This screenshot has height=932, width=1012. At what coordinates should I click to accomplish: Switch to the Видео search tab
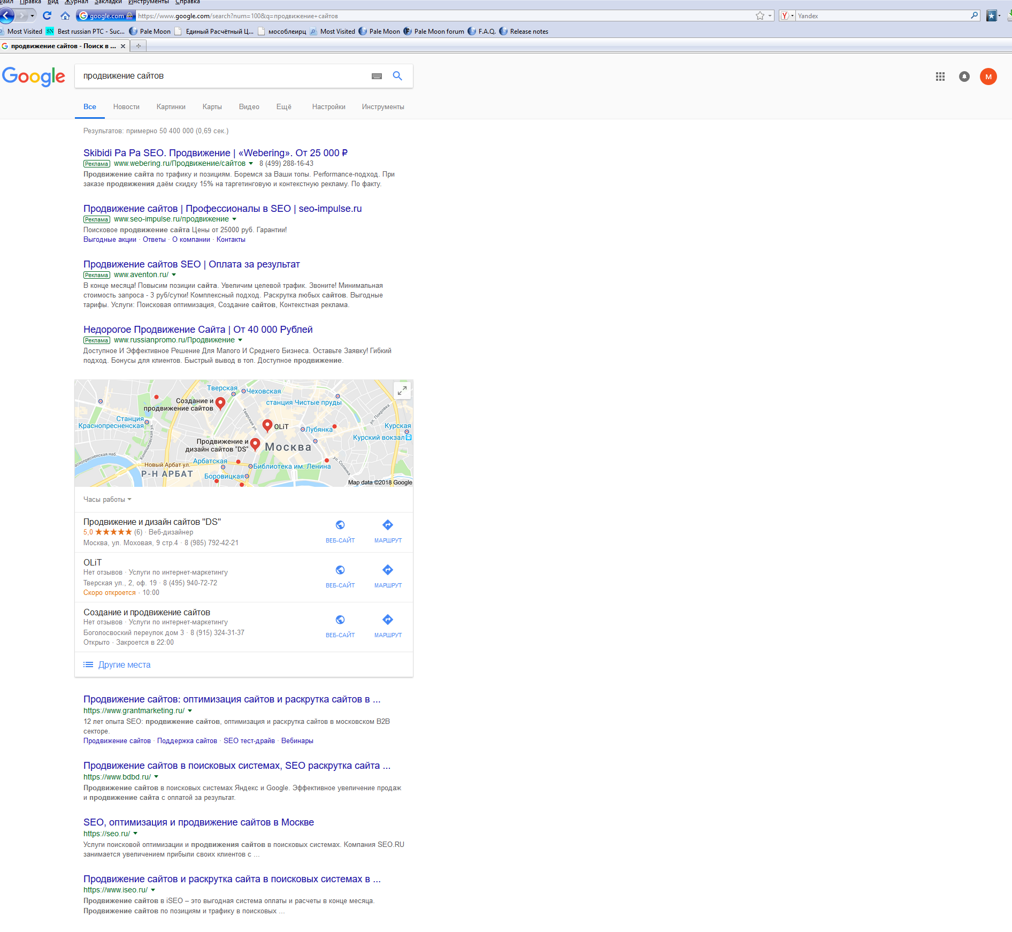pos(249,107)
